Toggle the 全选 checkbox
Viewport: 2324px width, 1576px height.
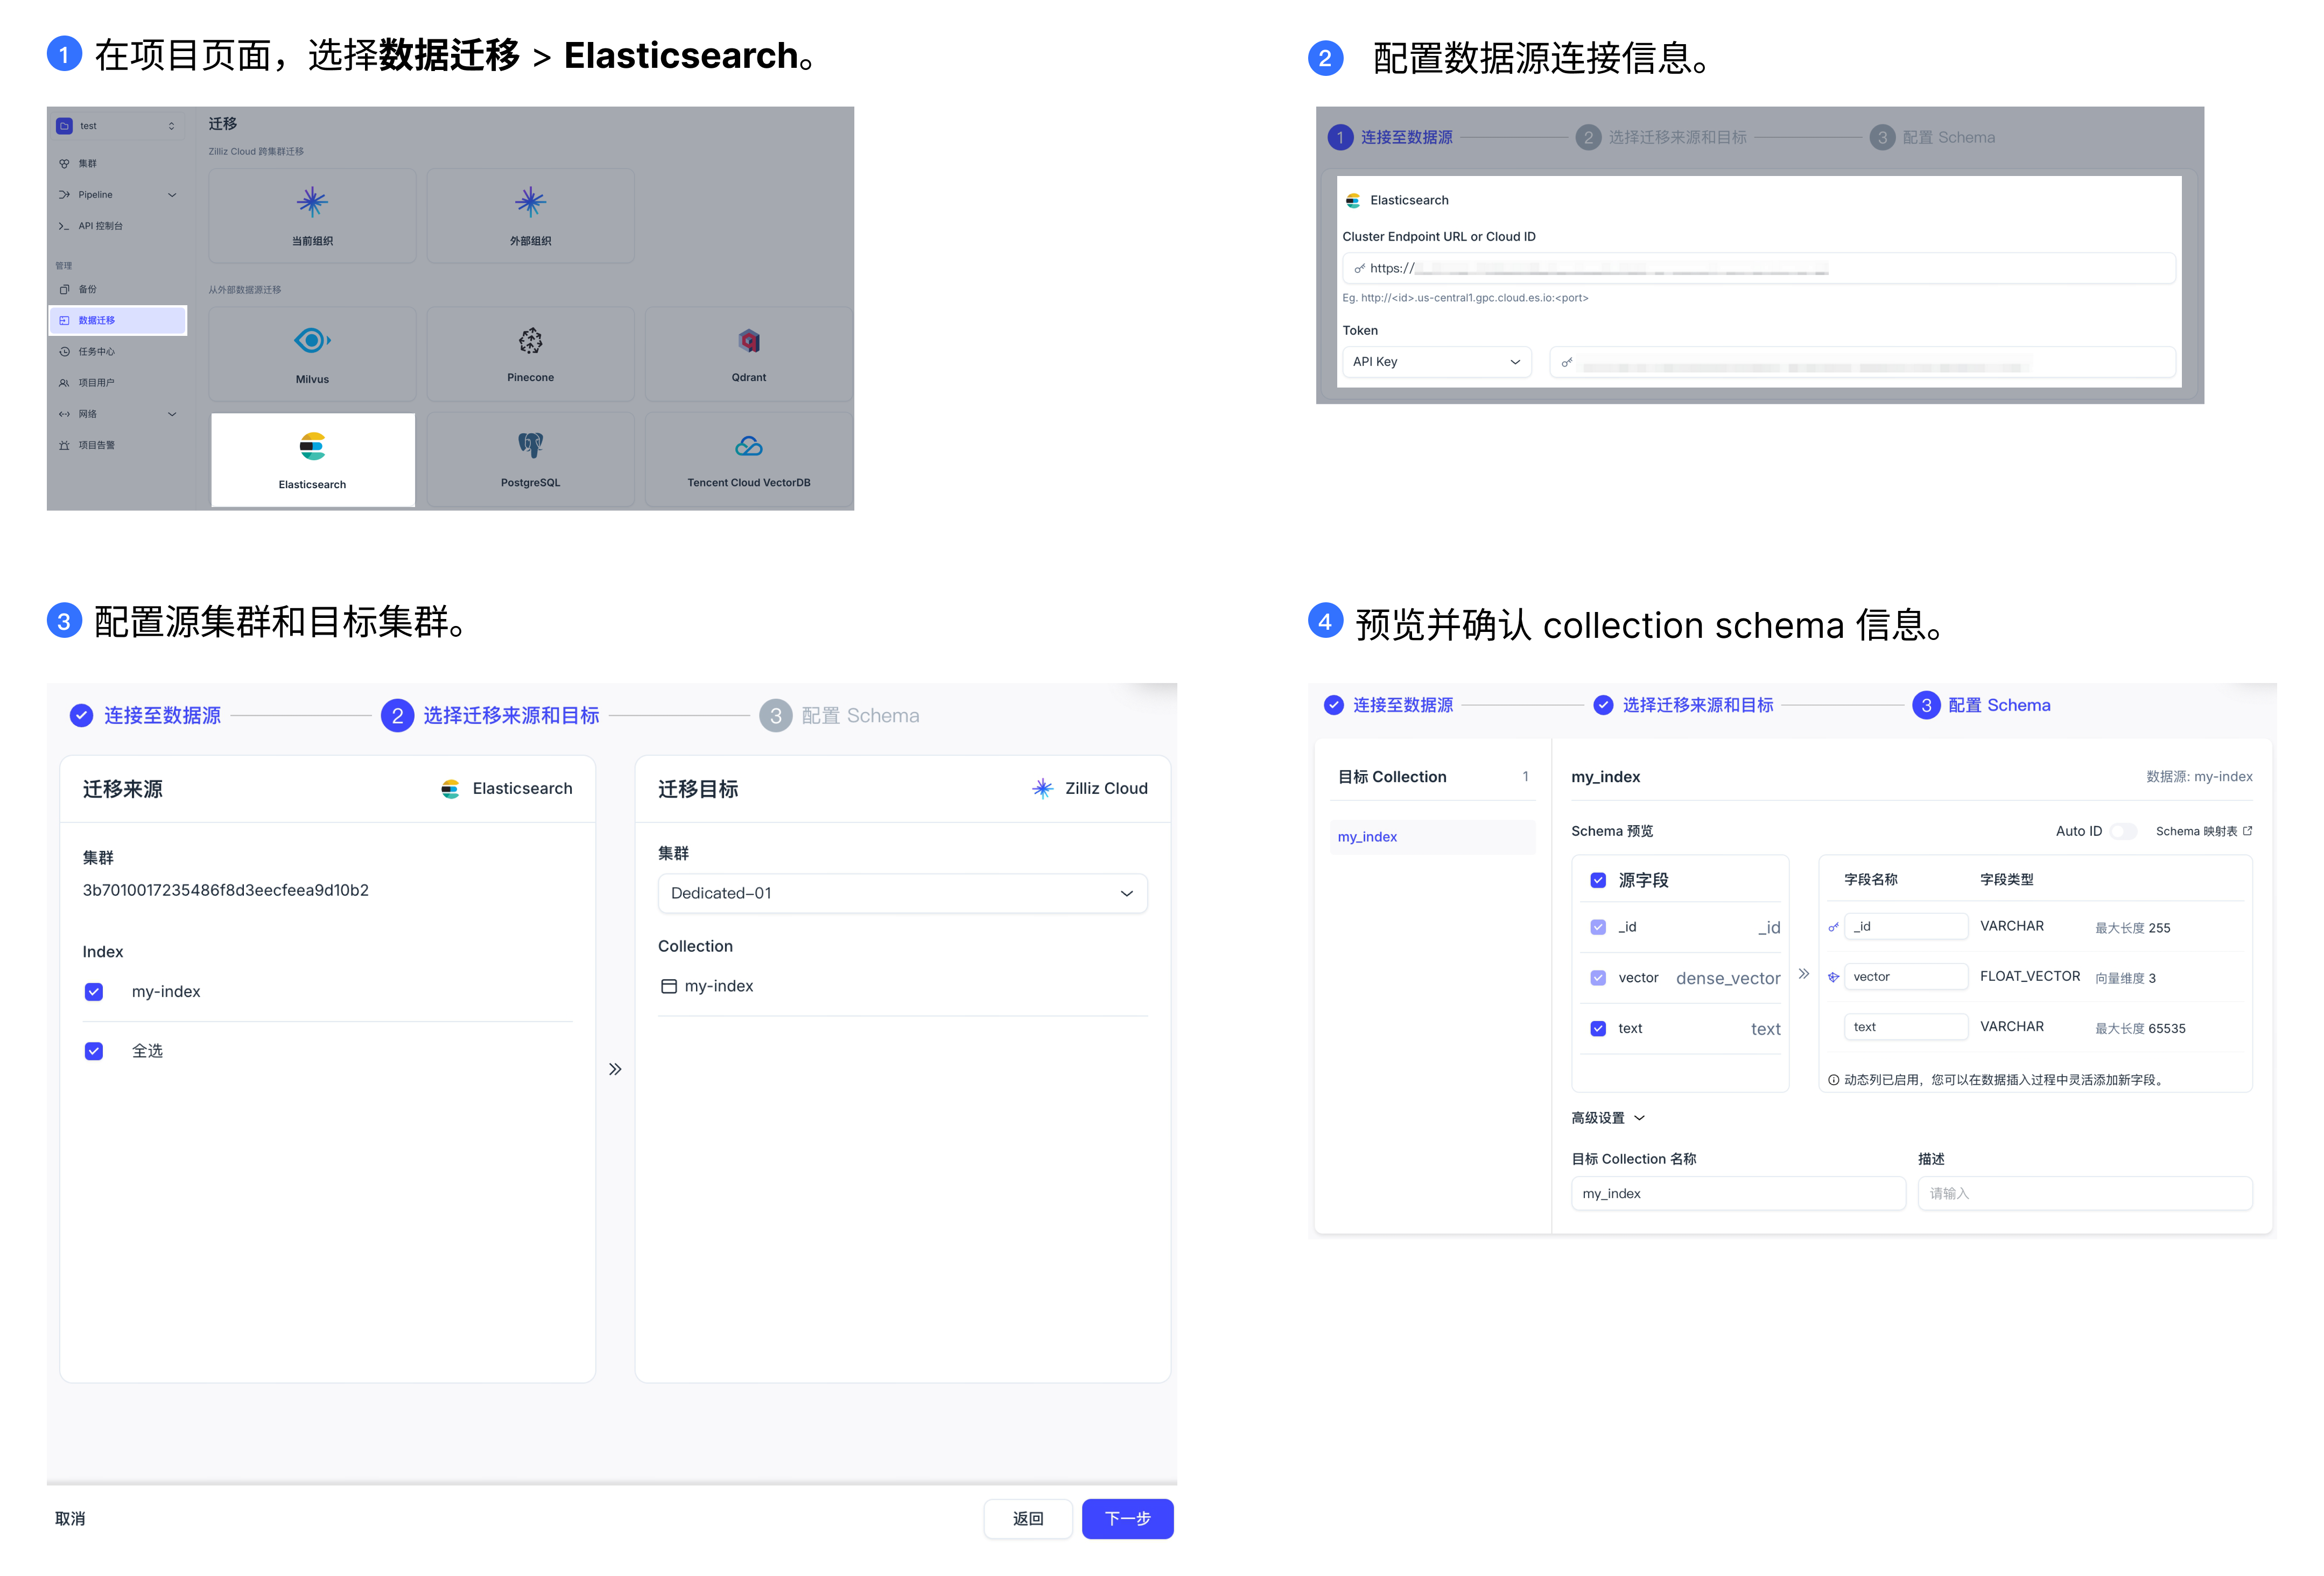click(94, 1051)
